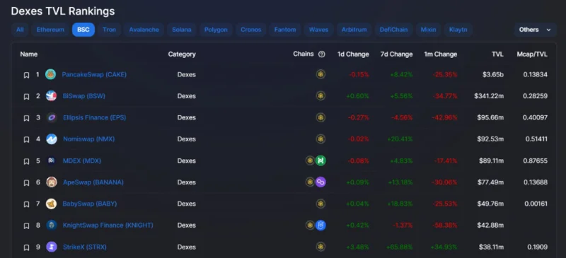Select the Cronos chain filter
The height and width of the screenshot is (258, 566).
[x=251, y=30]
